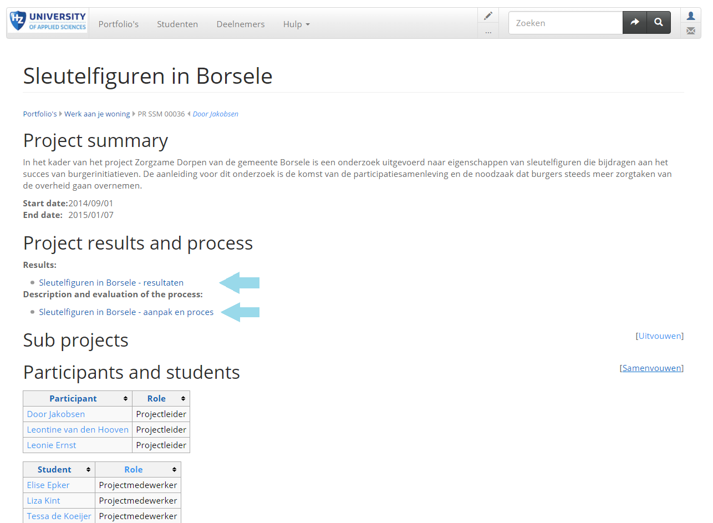This screenshot has width=713, height=523.
Task: Click the arrow go button next to search
Action: pyautogui.click(x=635, y=23)
